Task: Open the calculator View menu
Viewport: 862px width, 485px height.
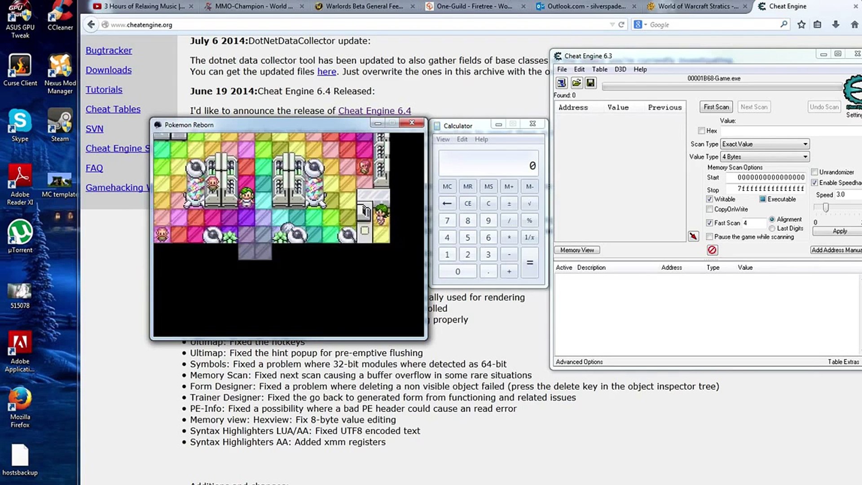Action: [x=443, y=139]
